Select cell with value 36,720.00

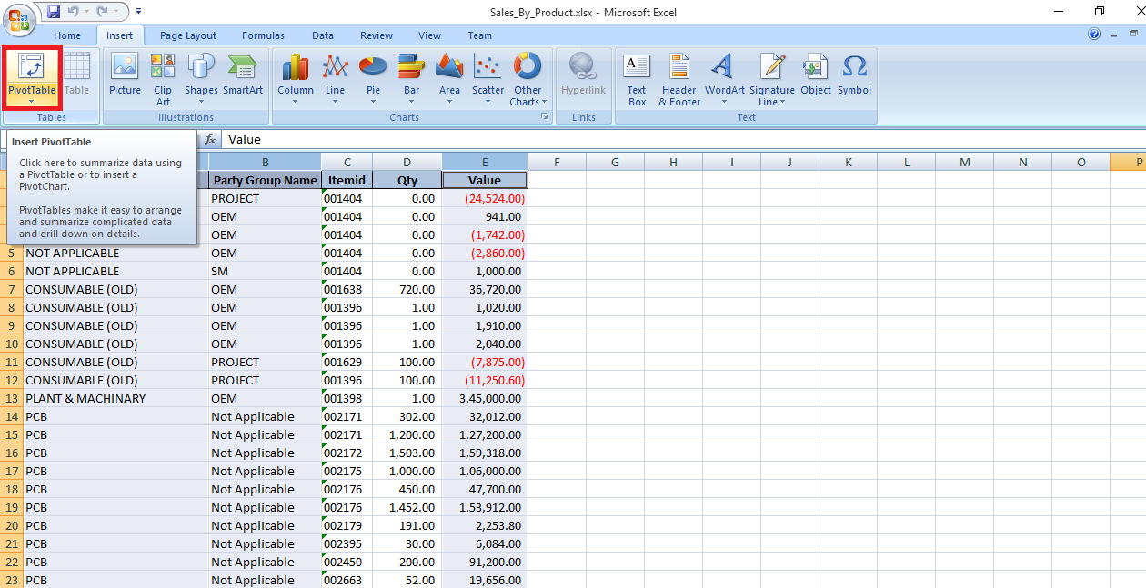(x=485, y=289)
